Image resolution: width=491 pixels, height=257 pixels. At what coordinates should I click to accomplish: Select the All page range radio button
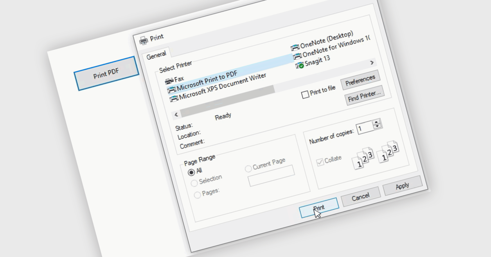[191, 173]
